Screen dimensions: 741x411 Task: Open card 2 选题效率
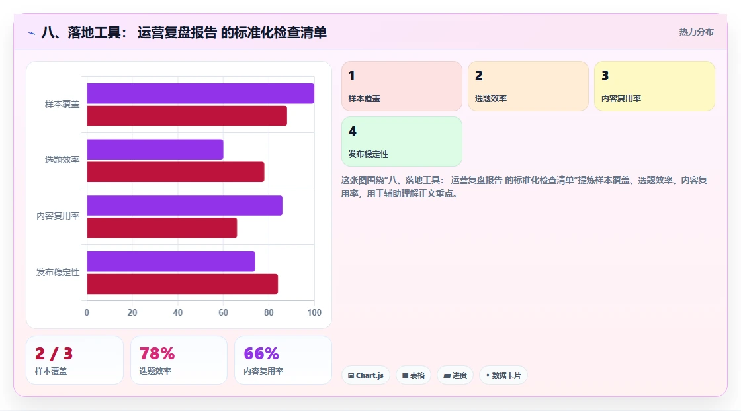528,86
